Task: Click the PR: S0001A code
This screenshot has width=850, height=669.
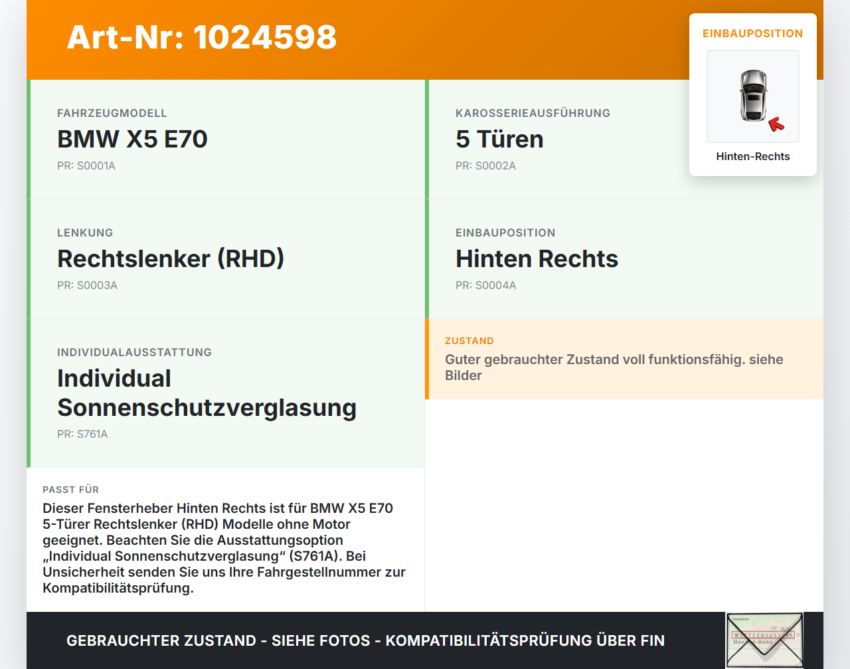Action: 86,165
